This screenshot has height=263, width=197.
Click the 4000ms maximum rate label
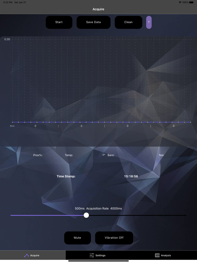pyautogui.click(x=116, y=208)
